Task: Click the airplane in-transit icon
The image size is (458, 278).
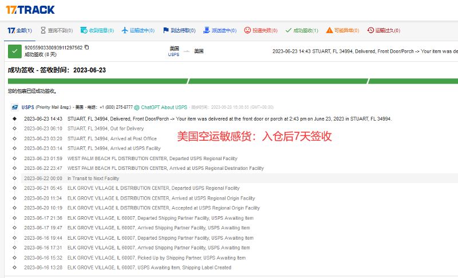Action: pyautogui.click(x=125, y=30)
